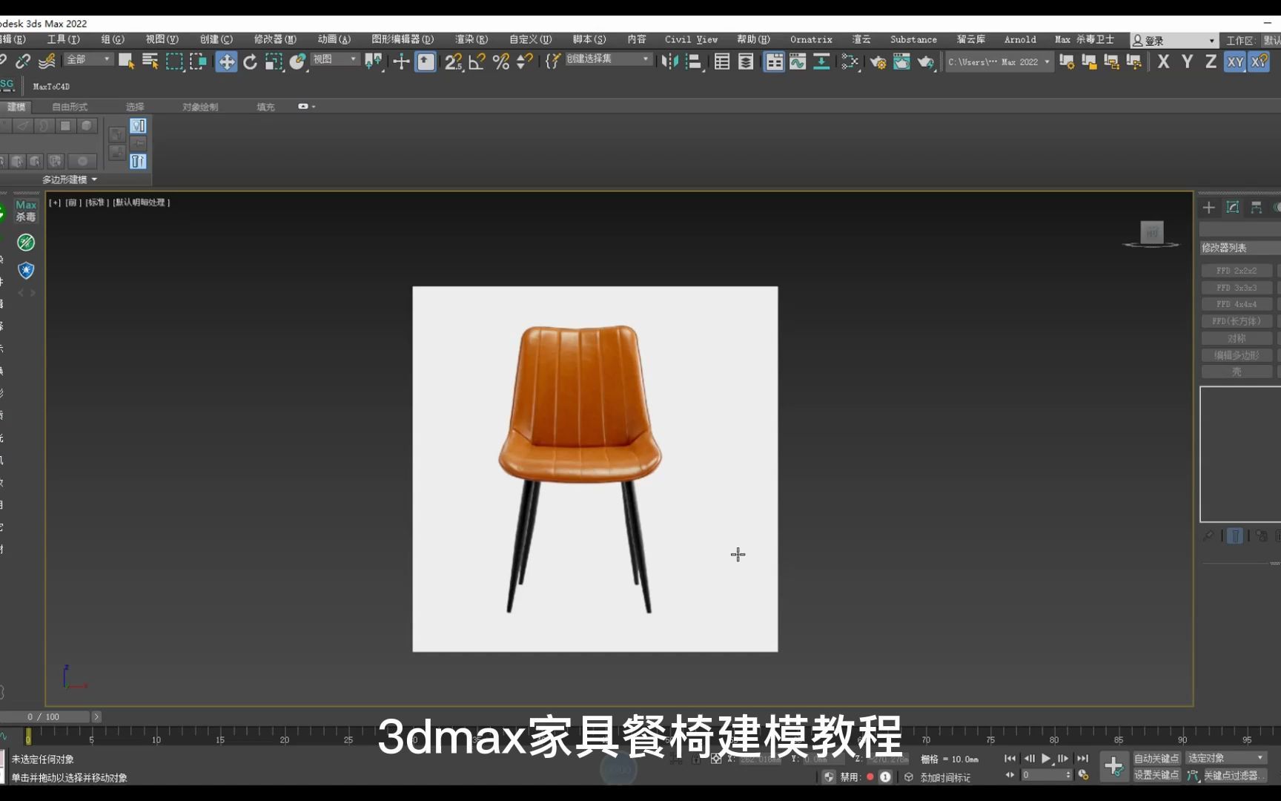This screenshot has width=1281, height=801.
Task: Click the FFD 4x4x4 modifier button
Action: [1236, 304]
